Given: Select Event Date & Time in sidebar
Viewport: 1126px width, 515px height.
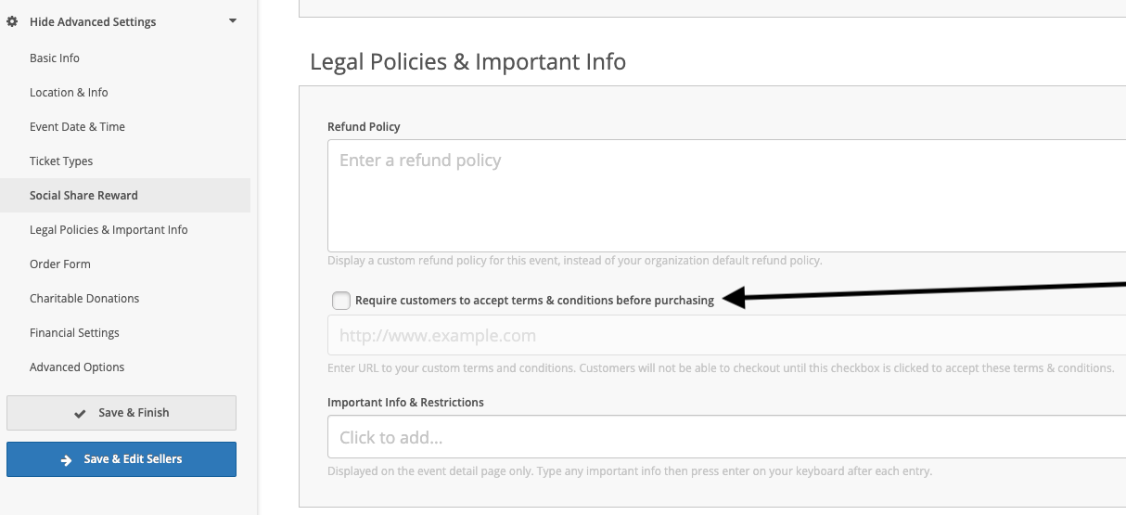Looking at the screenshot, I should [x=77, y=126].
